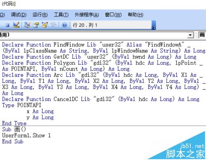Click the Reset (stop) square icon
Screen dimensions: 206x160
click(7, 25)
